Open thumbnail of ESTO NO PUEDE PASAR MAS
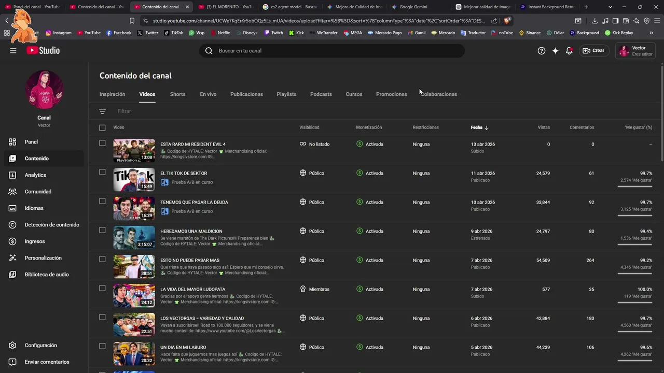 (134, 267)
